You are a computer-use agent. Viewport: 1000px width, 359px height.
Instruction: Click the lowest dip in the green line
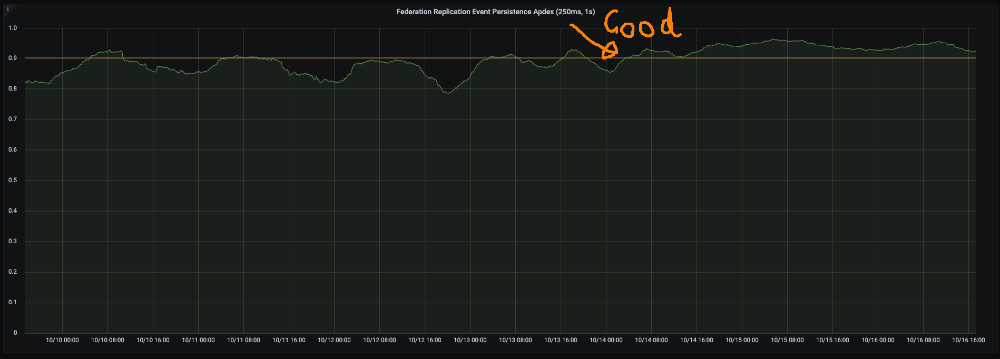coord(448,93)
